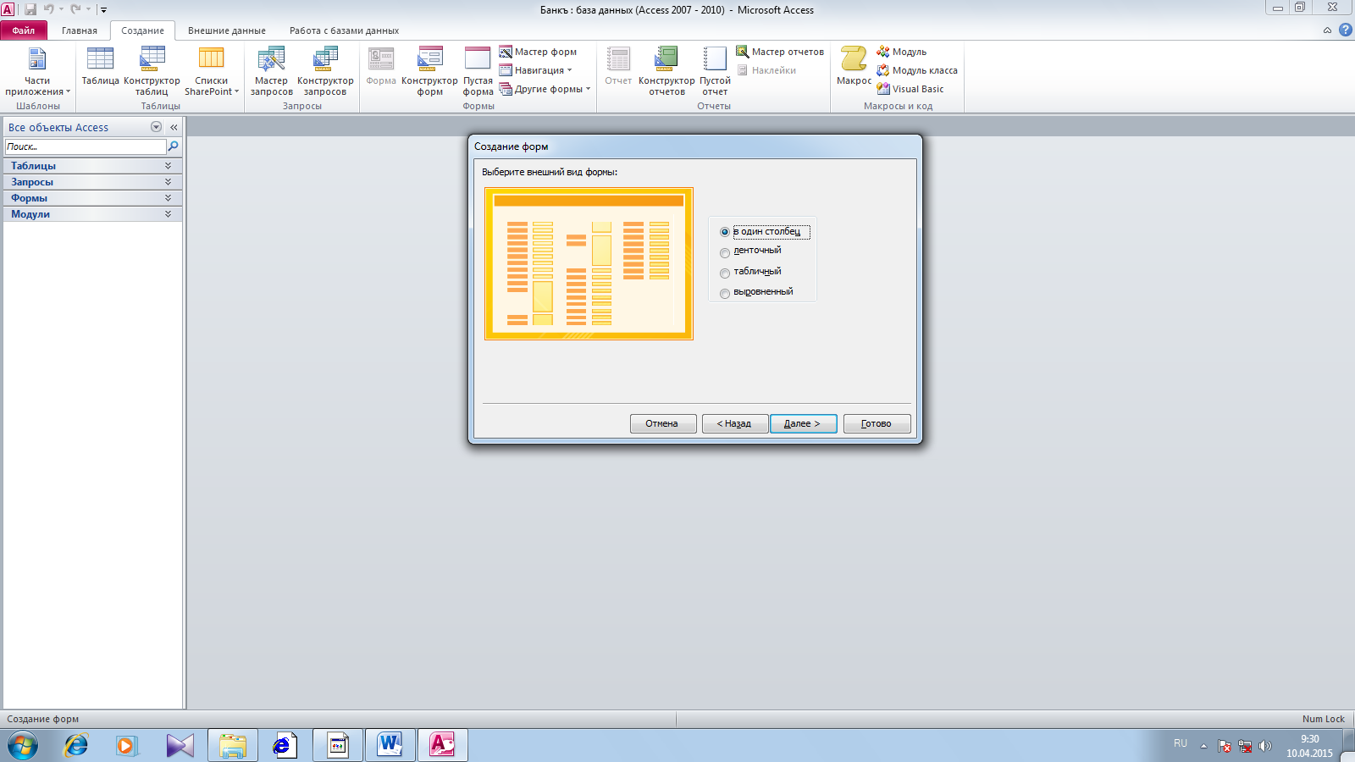Expand the Формы group

click(92, 198)
